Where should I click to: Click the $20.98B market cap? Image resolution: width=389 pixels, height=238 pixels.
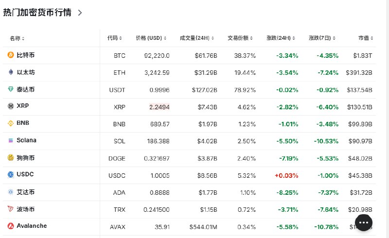360,210
